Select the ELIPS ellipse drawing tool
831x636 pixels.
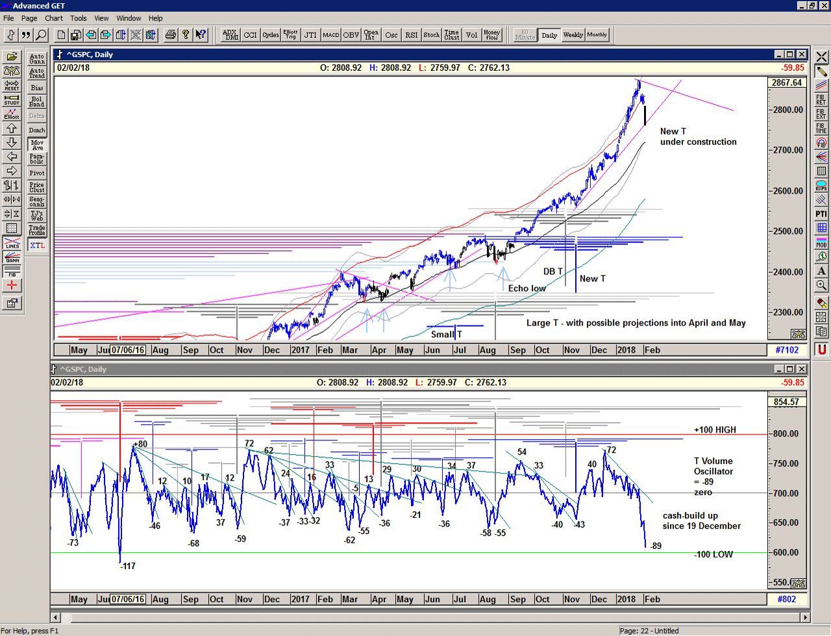click(821, 185)
